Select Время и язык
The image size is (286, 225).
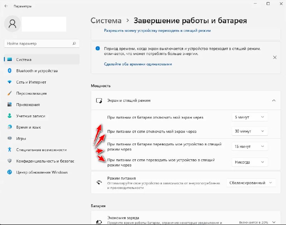click(42, 127)
